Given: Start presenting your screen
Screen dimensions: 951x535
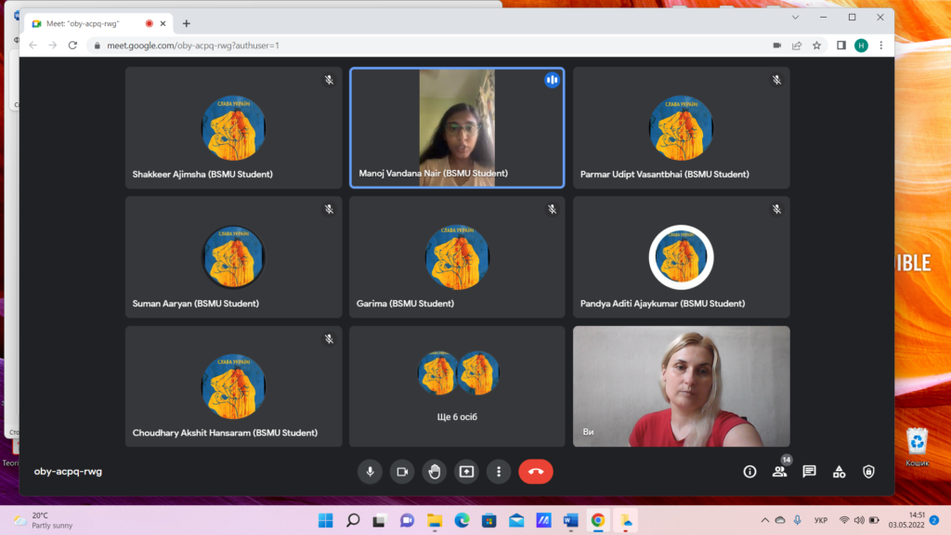Looking at the screenshot, I should coord(466,472).
